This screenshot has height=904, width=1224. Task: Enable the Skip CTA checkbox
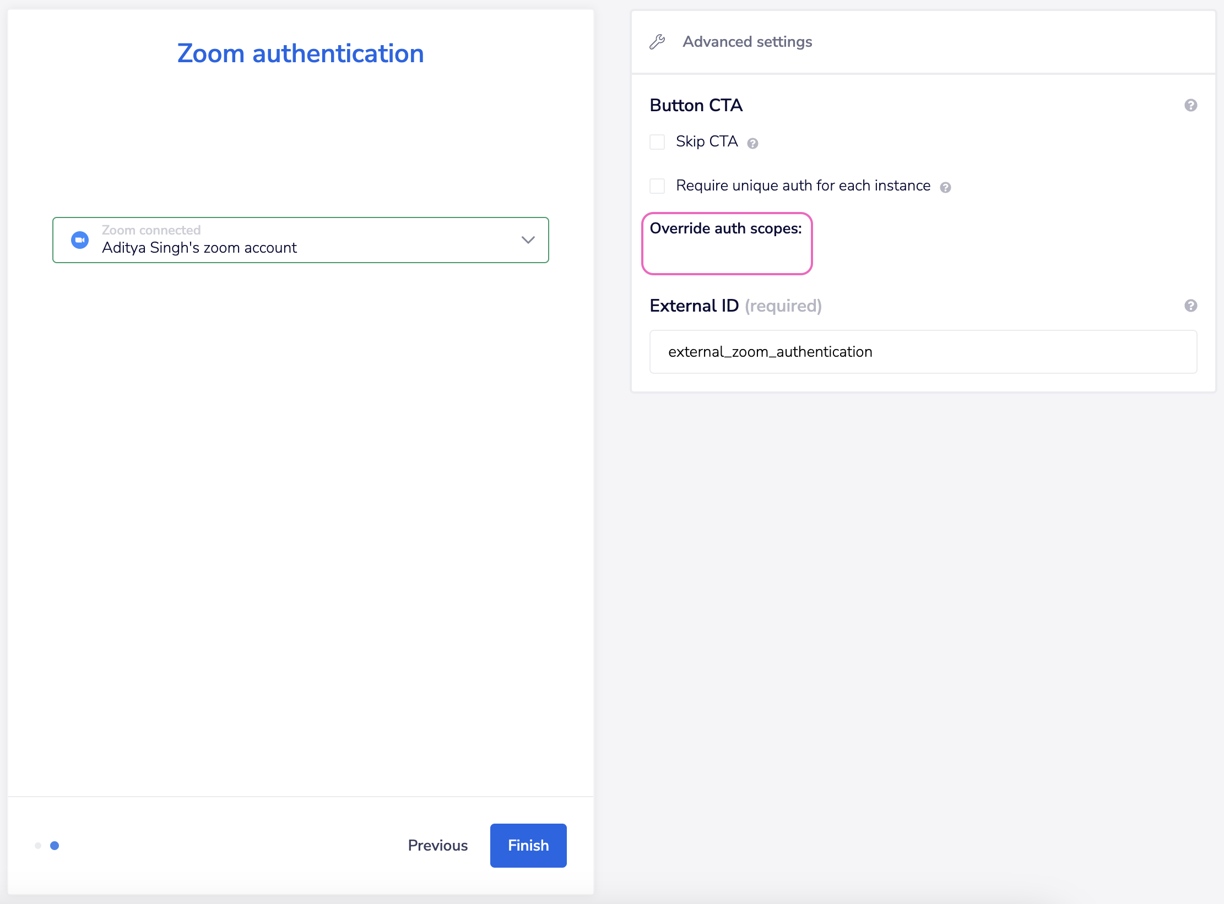point(657,141)
